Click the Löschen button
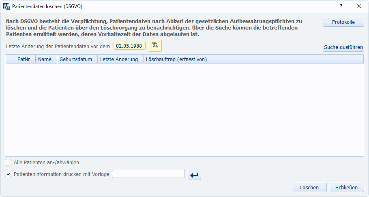Image resolution: width=369 pixels, height=197 pixels. click(x=309, y=187)
